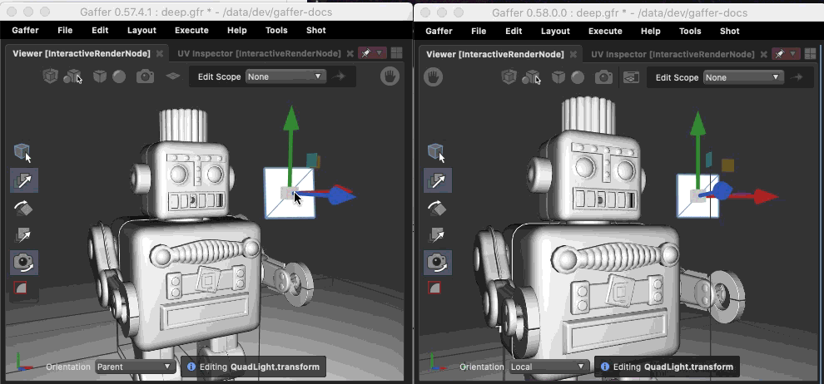Open Edit Scope None dropdown in 0.58.0.0 window
Screen dimensions: 824x384
pos(743,77)
